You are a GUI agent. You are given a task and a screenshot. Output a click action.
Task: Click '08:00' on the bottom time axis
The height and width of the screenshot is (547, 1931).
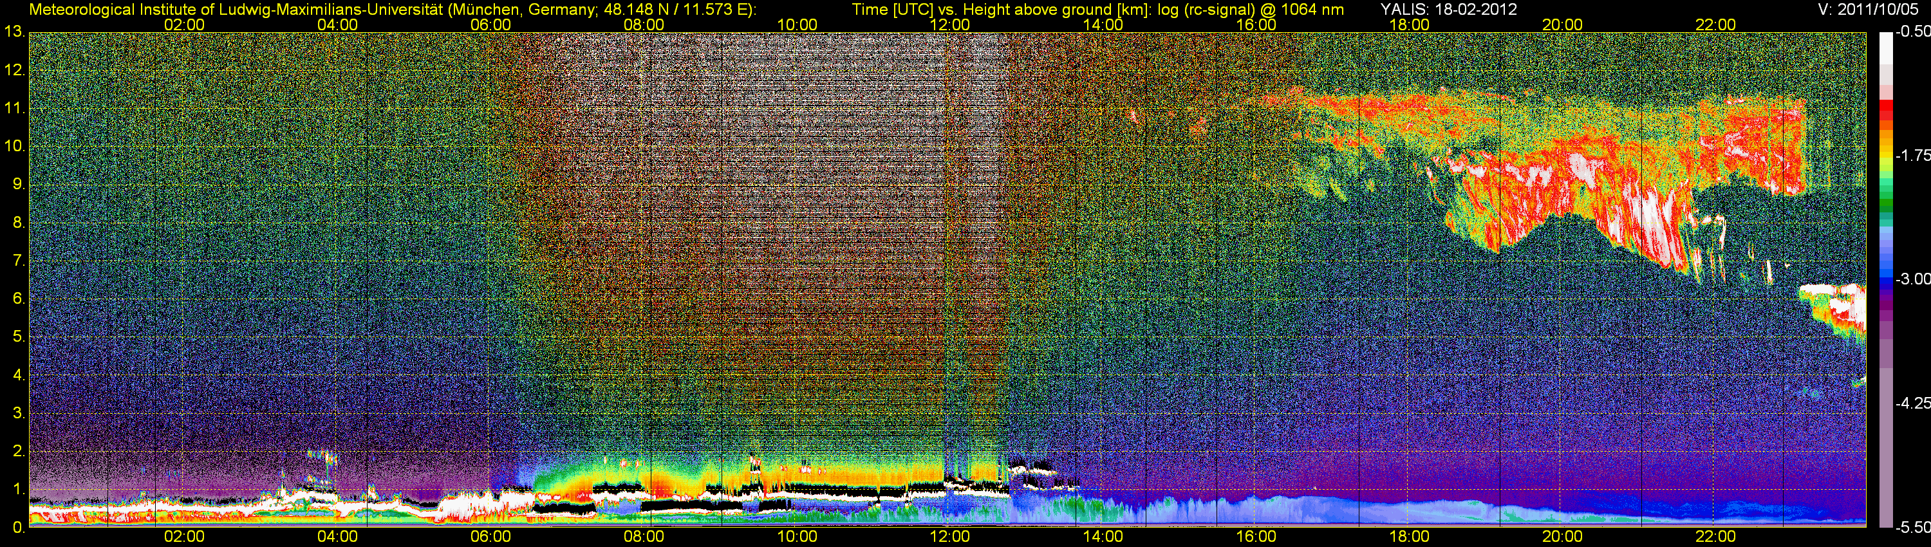point(644,537)
